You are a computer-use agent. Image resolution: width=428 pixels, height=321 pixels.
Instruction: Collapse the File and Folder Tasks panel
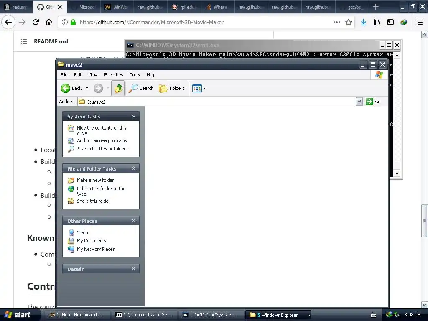click(x=134, y=168)
